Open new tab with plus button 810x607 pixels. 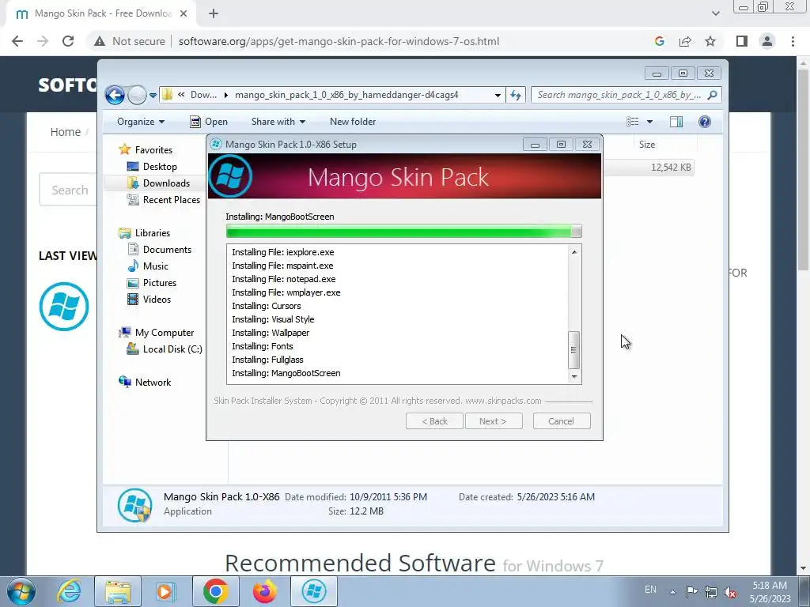tap(214, 14)
